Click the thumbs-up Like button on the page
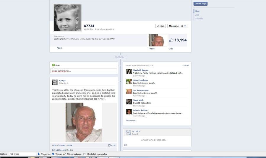This screenshot has height=158, width=266. pos(160,26)
